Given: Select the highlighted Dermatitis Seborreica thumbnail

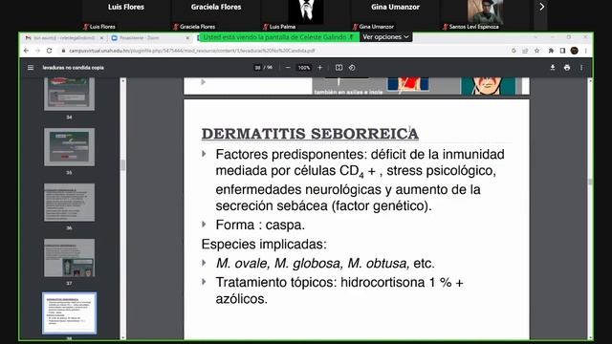Looking at the screenshot, I should click(69, 313).
